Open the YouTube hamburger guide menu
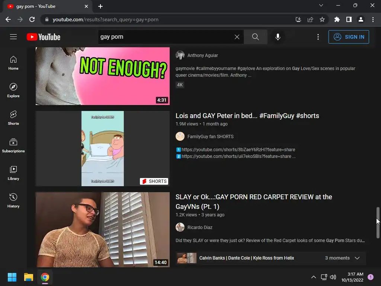The image size is (381, 286). click(x=13, y=37)
